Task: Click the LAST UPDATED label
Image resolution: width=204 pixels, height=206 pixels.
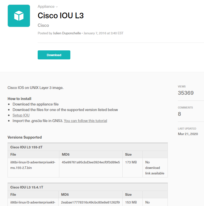Action: [187, 129]
